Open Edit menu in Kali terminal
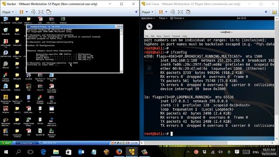 [153, 36]
